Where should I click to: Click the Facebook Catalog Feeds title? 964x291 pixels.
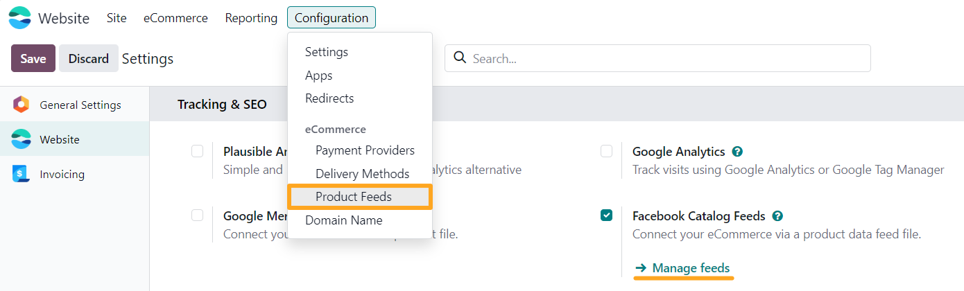[699, 216]
